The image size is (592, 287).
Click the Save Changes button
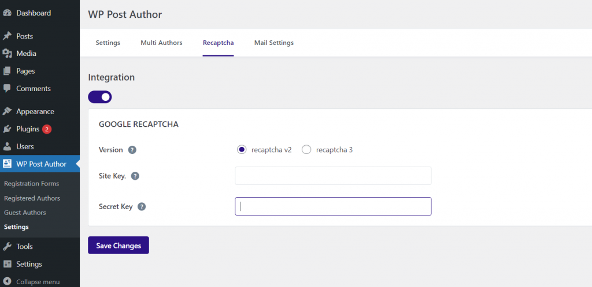[119, 246]
